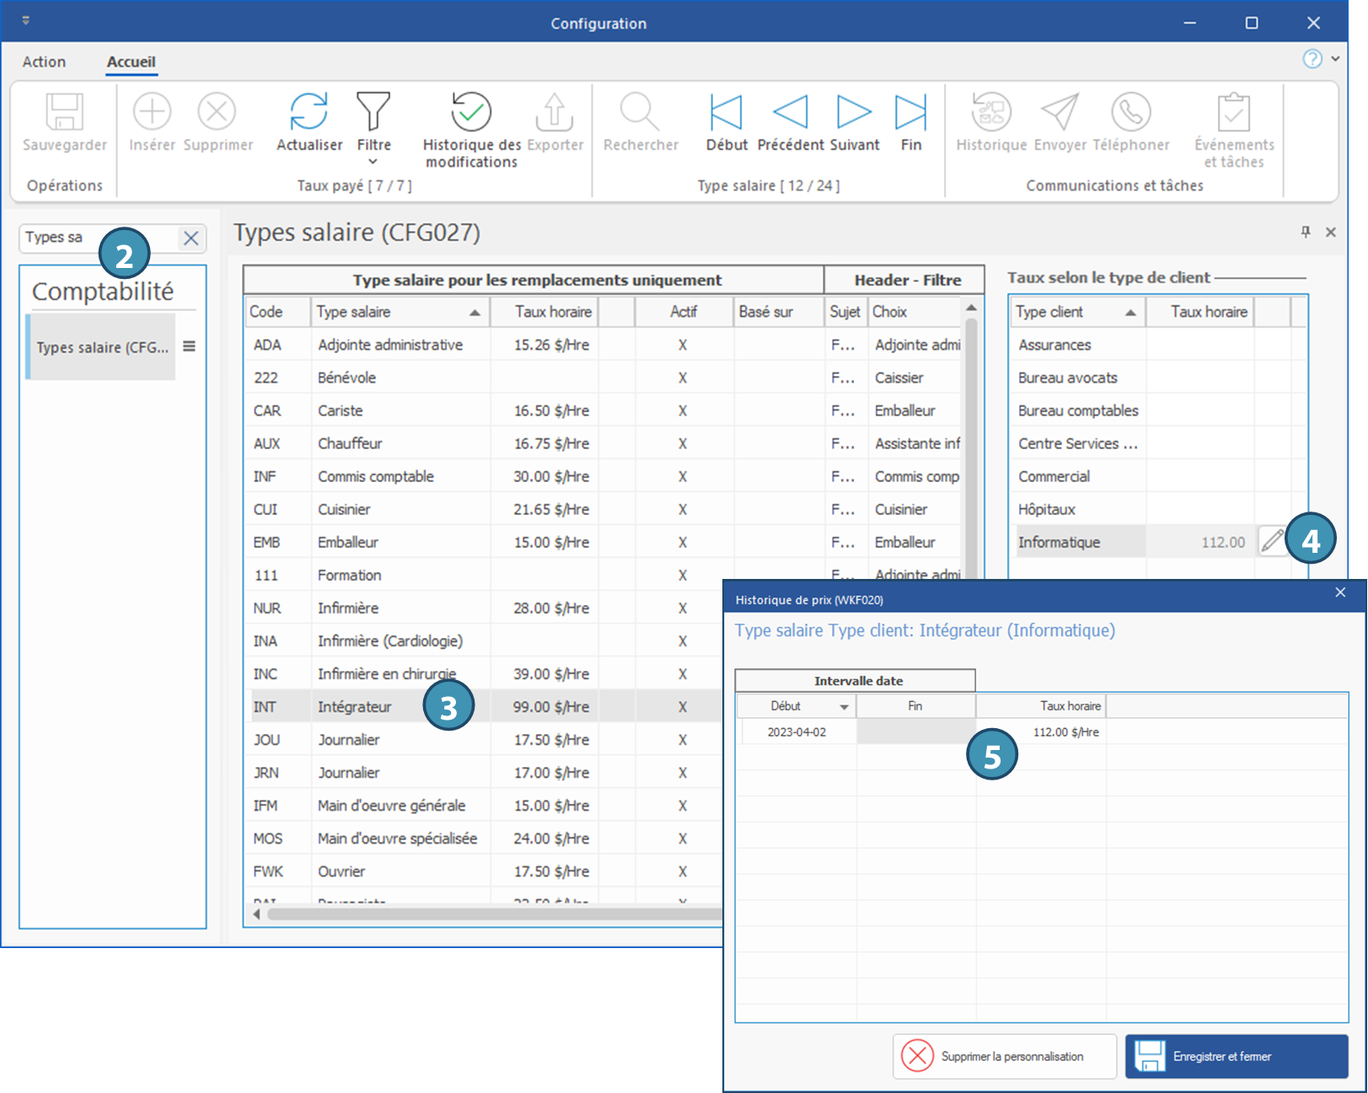Toggle Actif mark for Intégrateur row
The width and height of the screenshot is (1368, 1093).
pos(683,707)
